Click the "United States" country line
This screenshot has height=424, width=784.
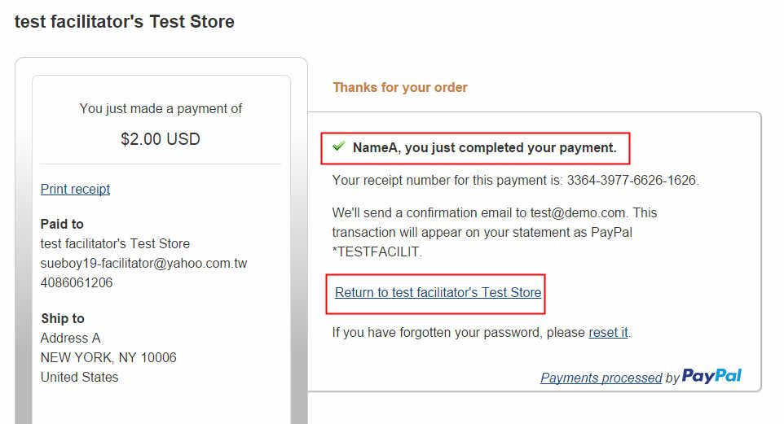pos(79,377)
